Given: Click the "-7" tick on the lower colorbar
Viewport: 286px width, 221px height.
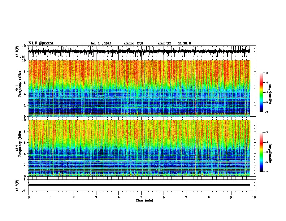Looking at the screenshot, I should (266, 172).
